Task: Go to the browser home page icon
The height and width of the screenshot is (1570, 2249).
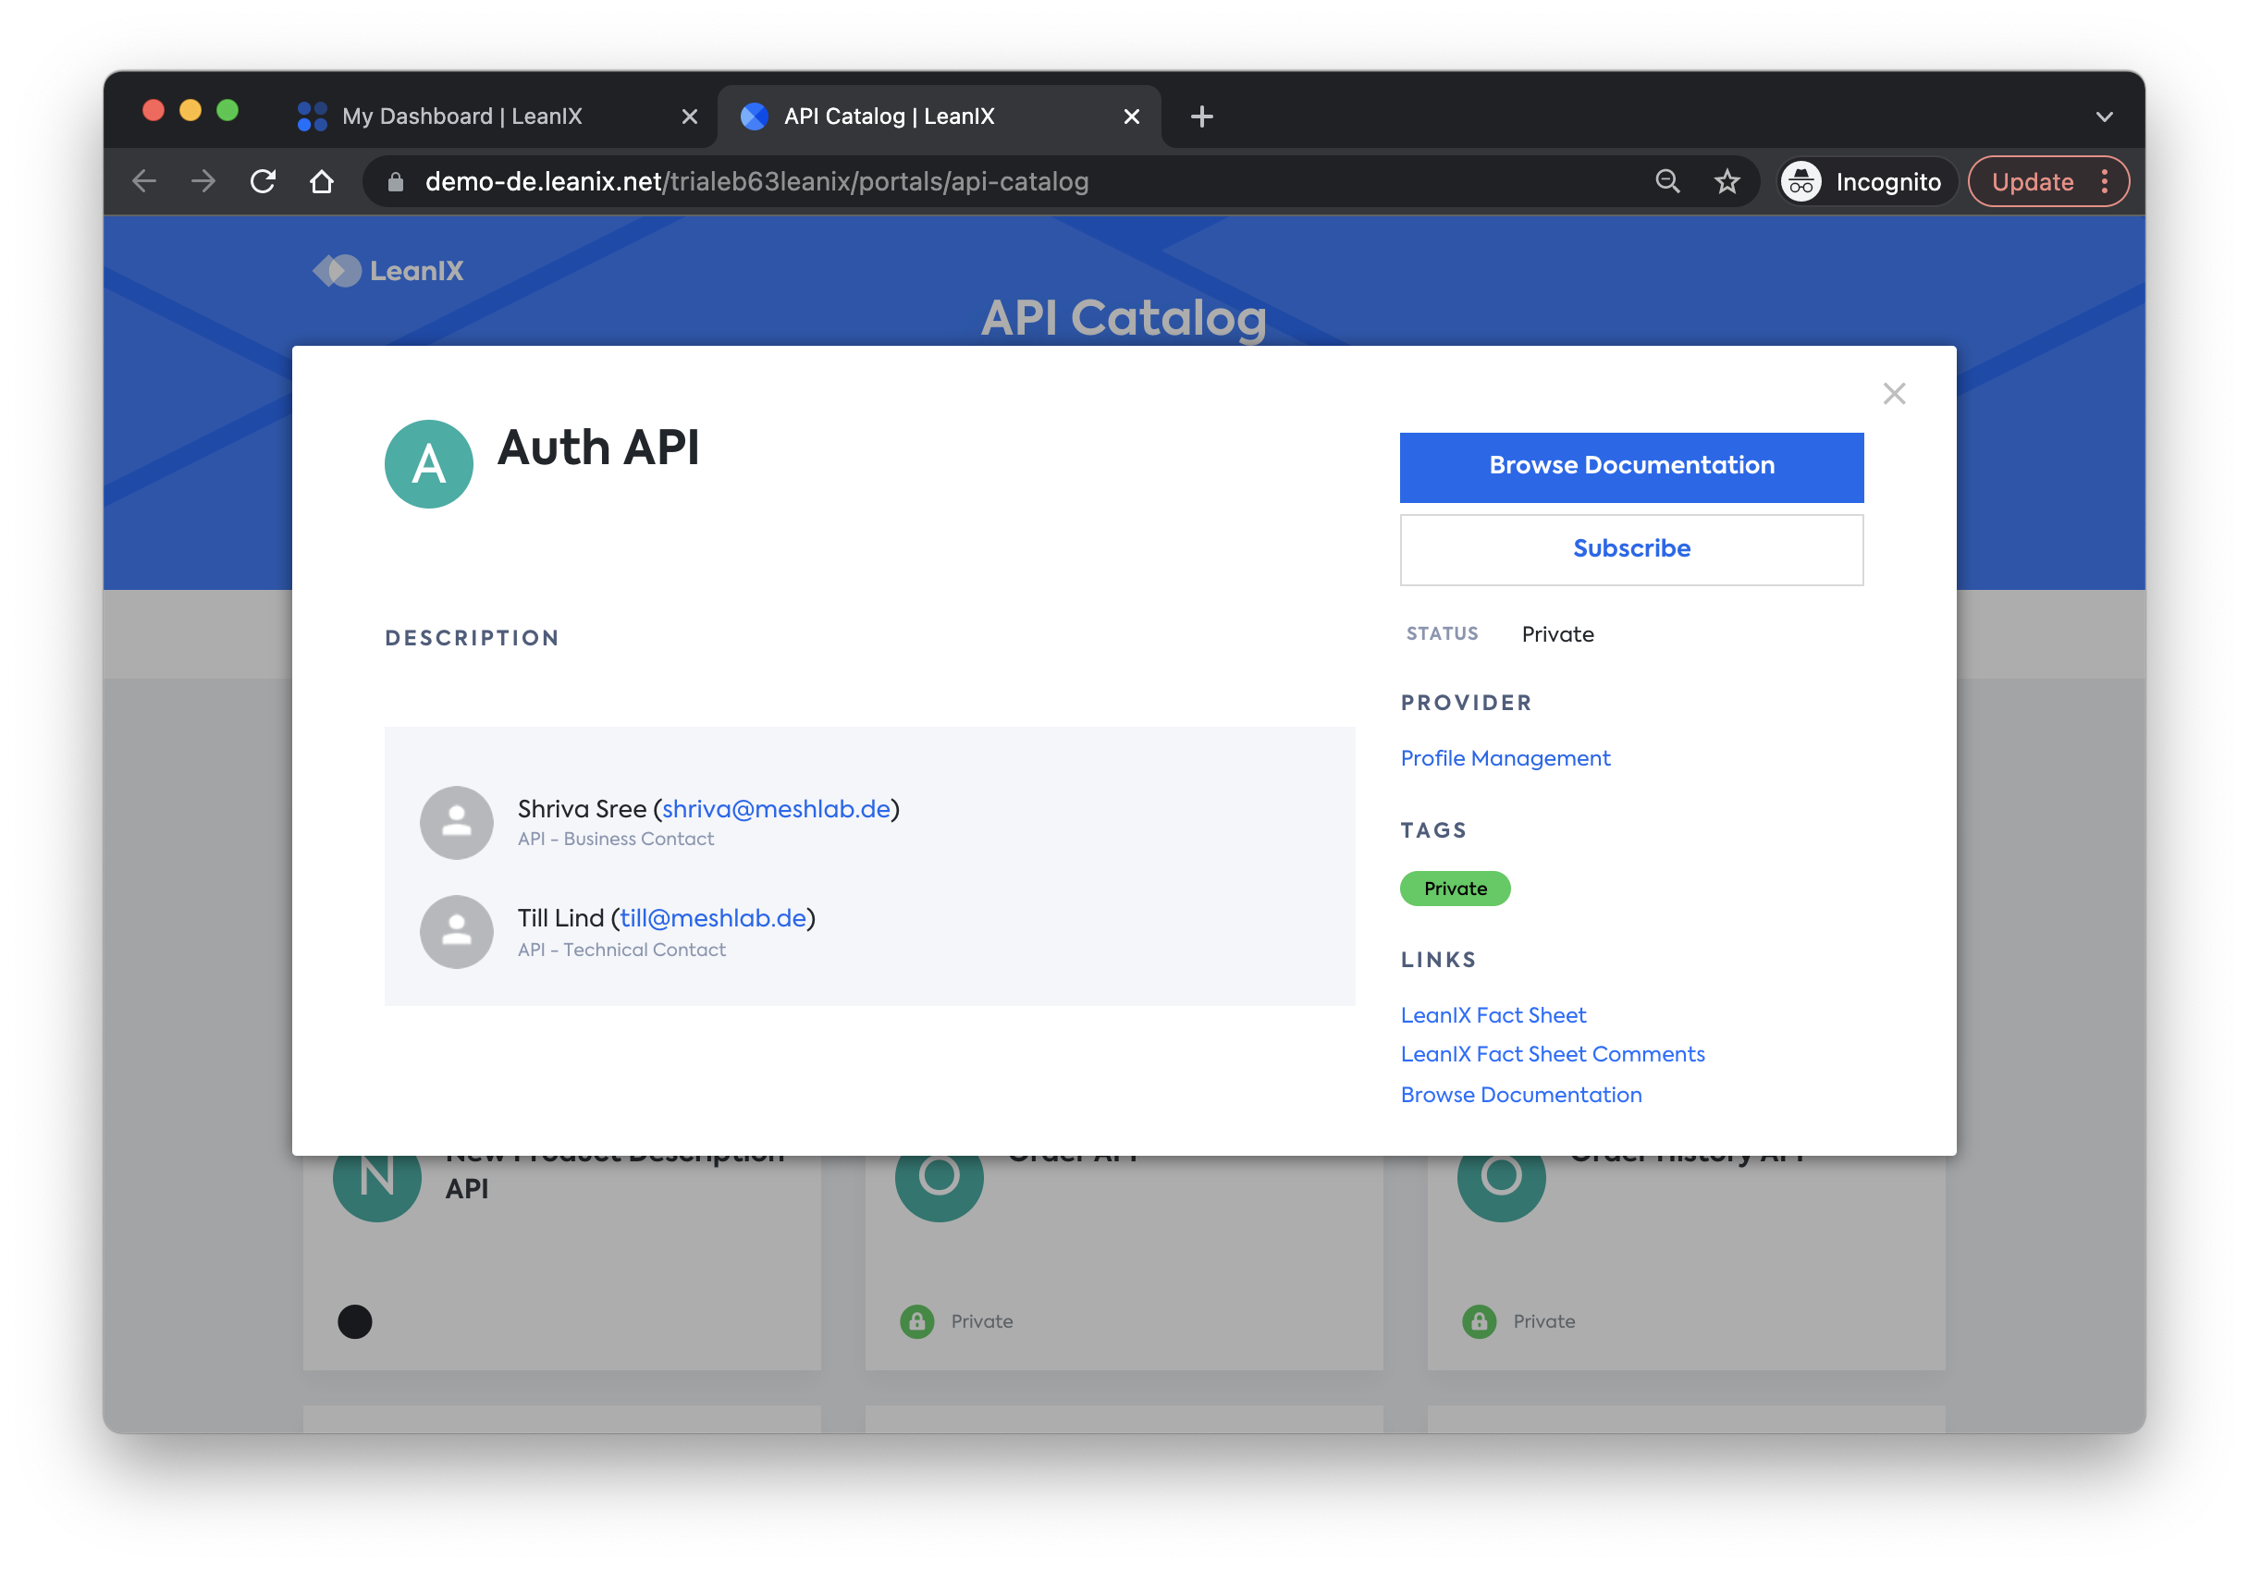Action: (x=321, y=181)
